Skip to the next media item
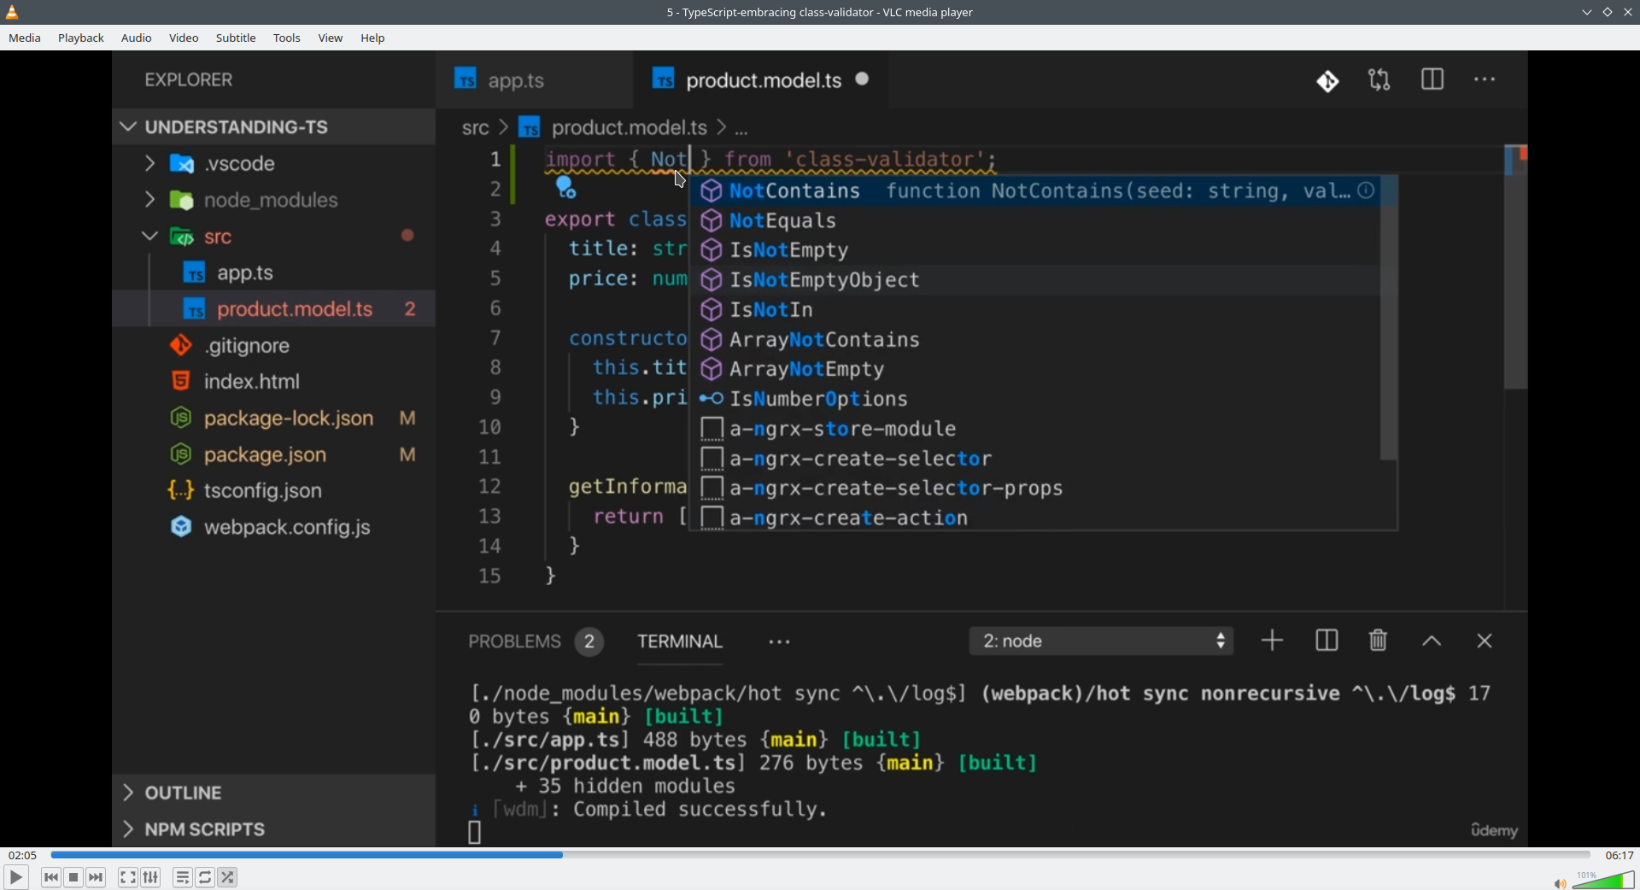 tap(97, 877)
